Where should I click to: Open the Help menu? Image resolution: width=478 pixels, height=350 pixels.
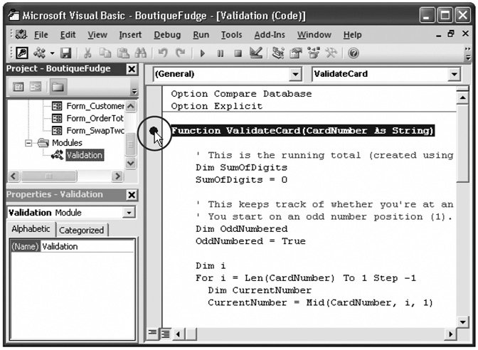pos(352,35)
